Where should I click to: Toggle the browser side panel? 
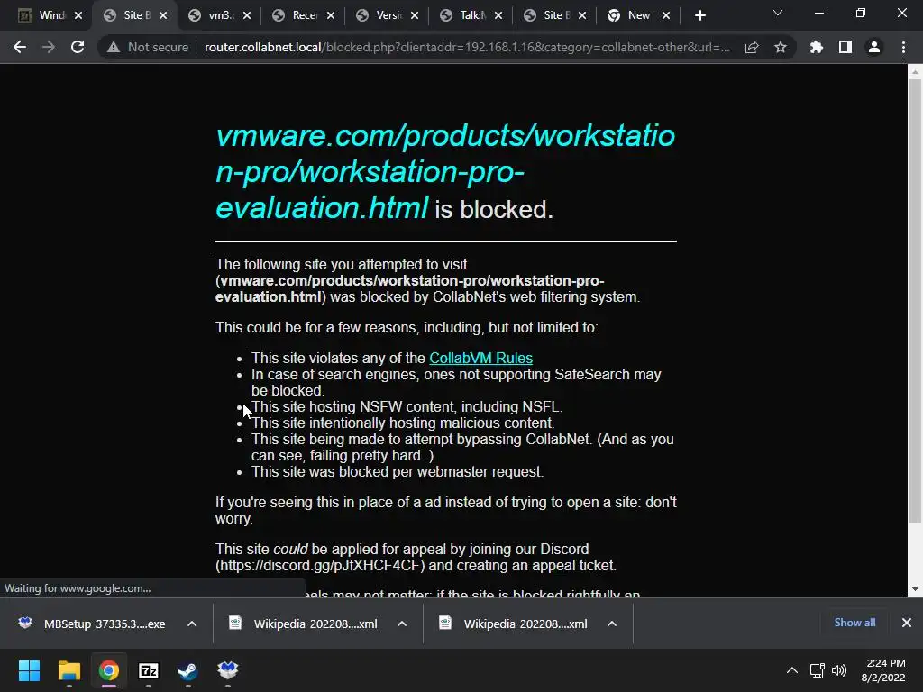tap(845, 47)
